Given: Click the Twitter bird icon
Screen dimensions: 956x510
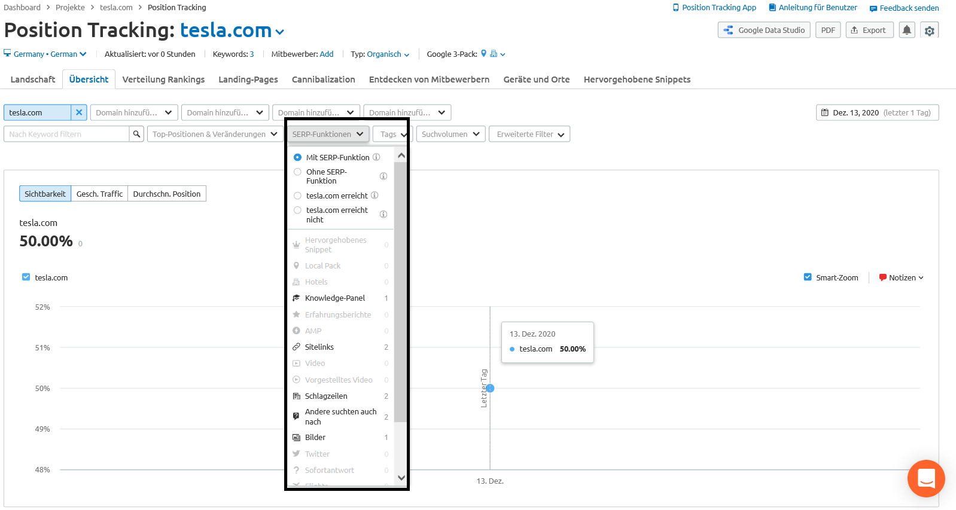Looking at the screenshot, I should (x=296, y=454).
